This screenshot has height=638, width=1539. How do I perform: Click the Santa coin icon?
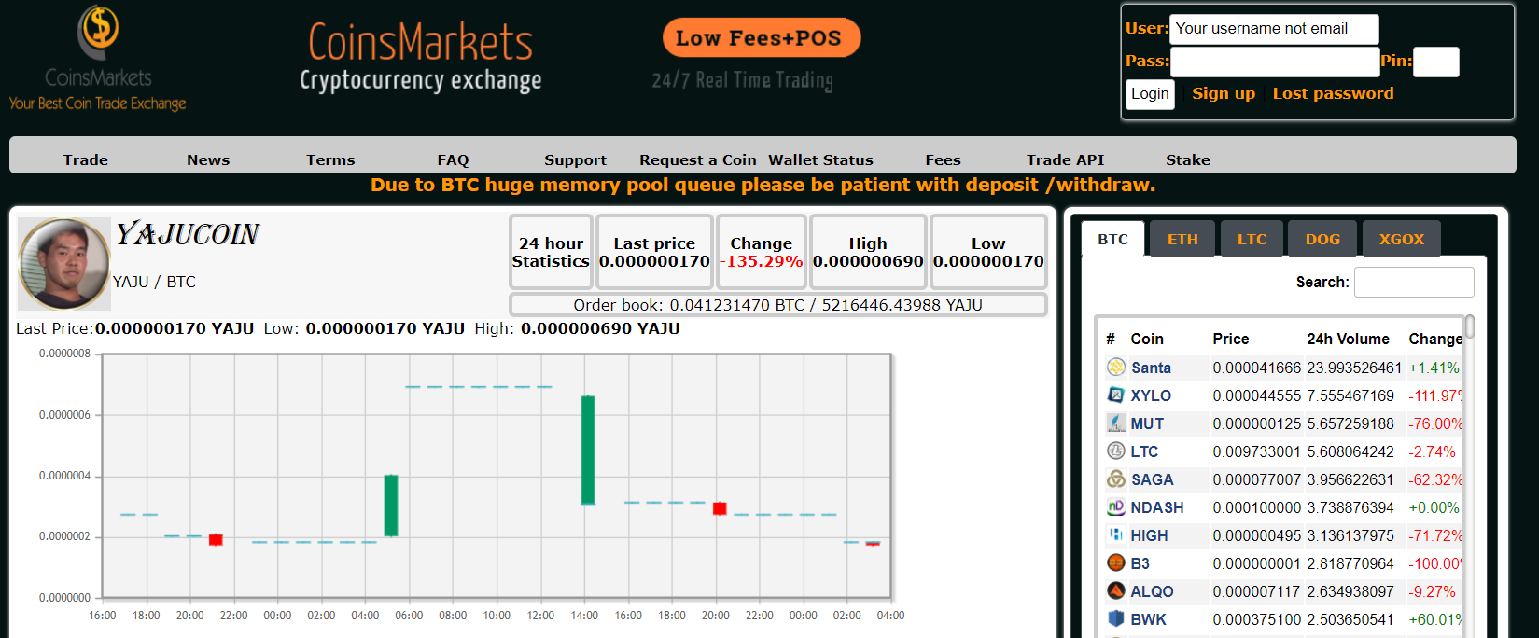click(x=1116, y=368)
